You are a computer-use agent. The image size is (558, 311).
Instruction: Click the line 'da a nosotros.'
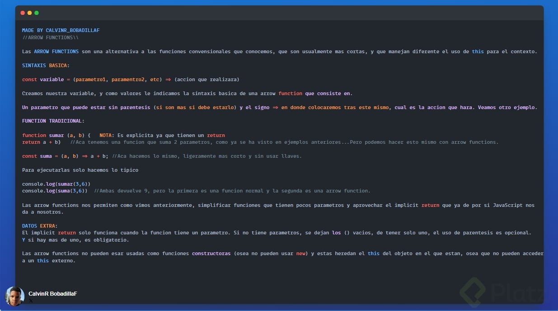tap(43, 212)
